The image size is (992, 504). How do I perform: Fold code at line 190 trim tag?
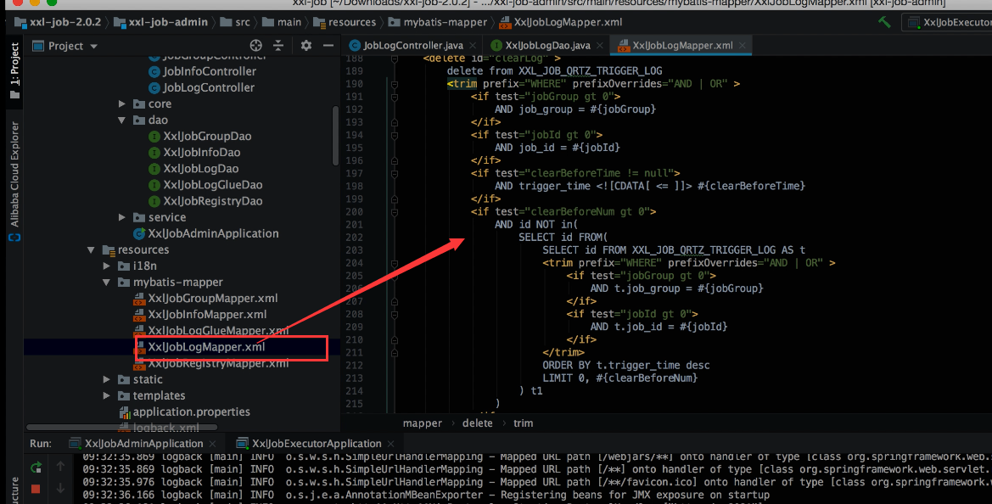click(394, 83)
